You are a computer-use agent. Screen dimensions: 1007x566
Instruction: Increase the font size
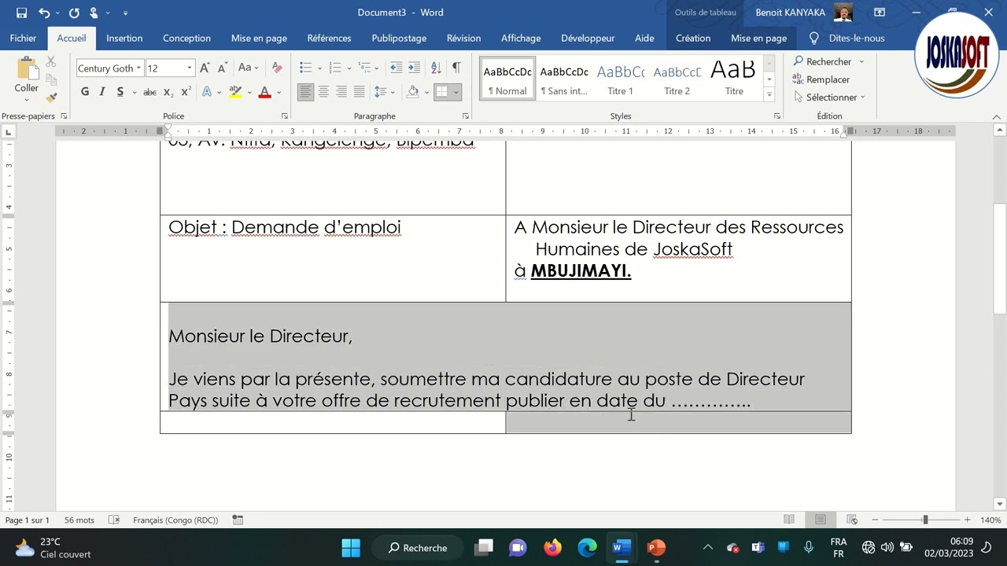click(x=205, y=68)
